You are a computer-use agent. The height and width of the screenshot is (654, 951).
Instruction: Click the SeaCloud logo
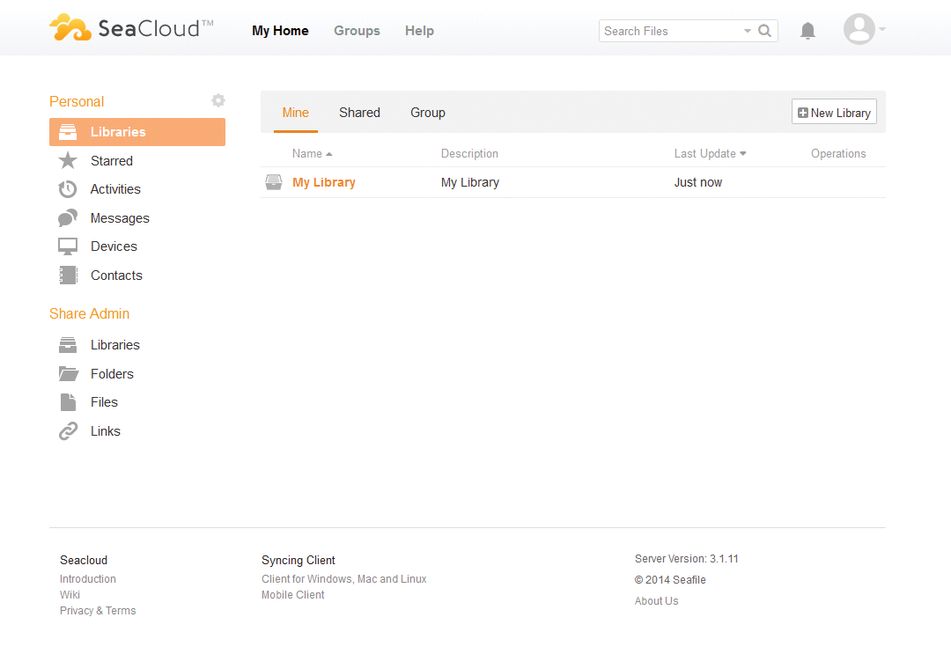pyautogui.click(x=131, y=28)
